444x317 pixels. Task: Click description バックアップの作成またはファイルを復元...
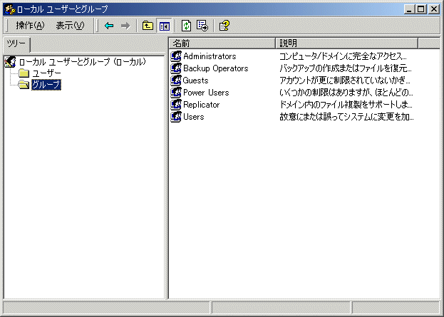[x=346, y=68]
